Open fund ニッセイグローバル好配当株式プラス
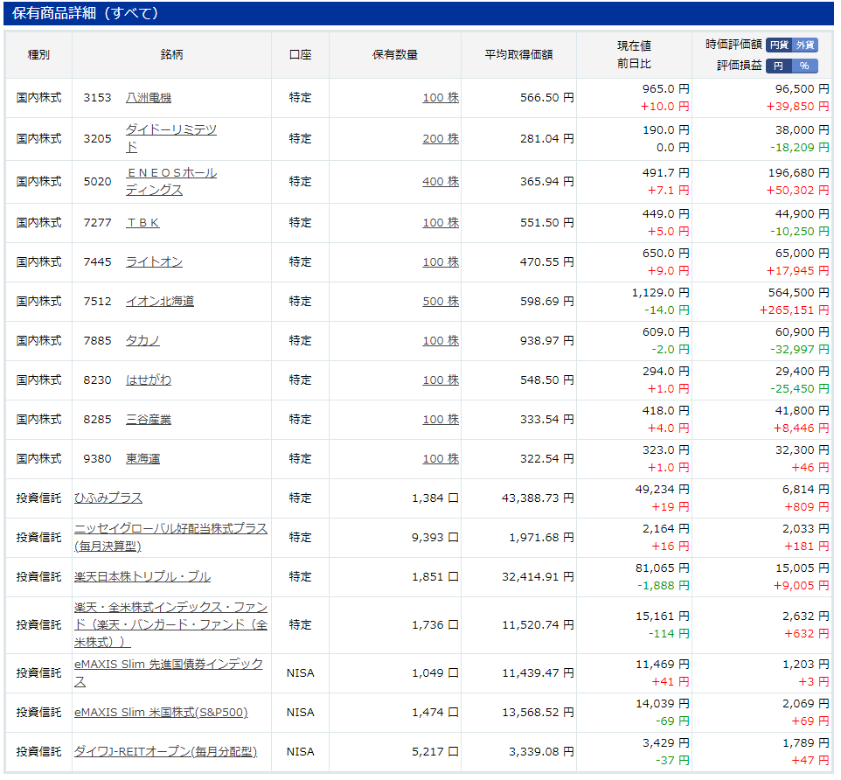The width and height of the screenshot is (841, 780). [170, 538]
